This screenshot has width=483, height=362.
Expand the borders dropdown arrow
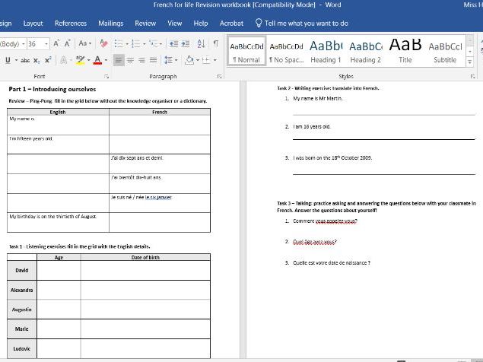point(215,60)
